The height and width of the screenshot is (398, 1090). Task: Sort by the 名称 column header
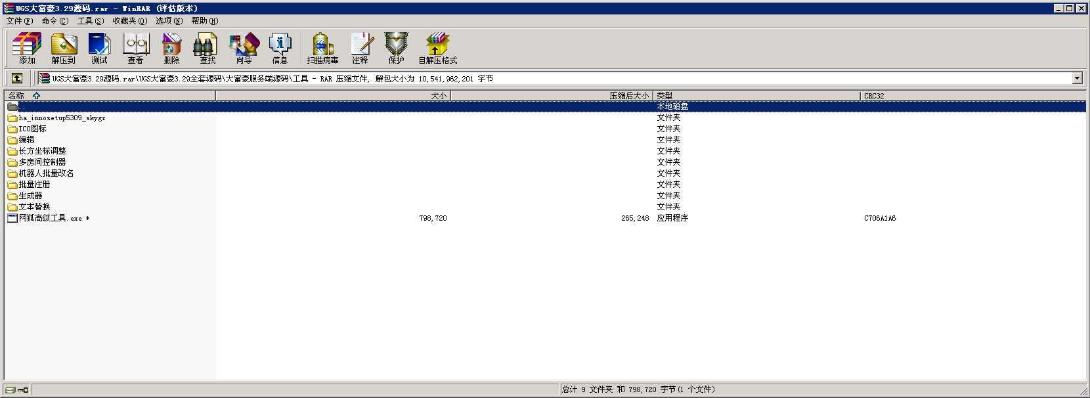coord(110,95)
